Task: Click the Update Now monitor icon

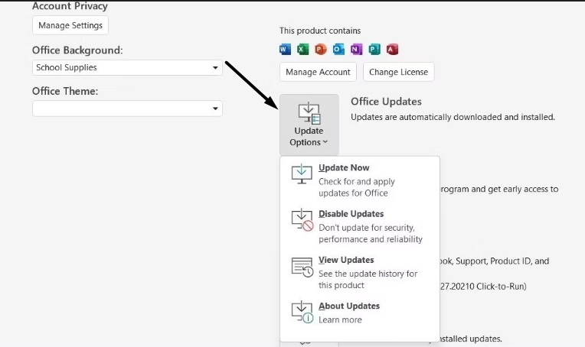Action: [302, 173]
